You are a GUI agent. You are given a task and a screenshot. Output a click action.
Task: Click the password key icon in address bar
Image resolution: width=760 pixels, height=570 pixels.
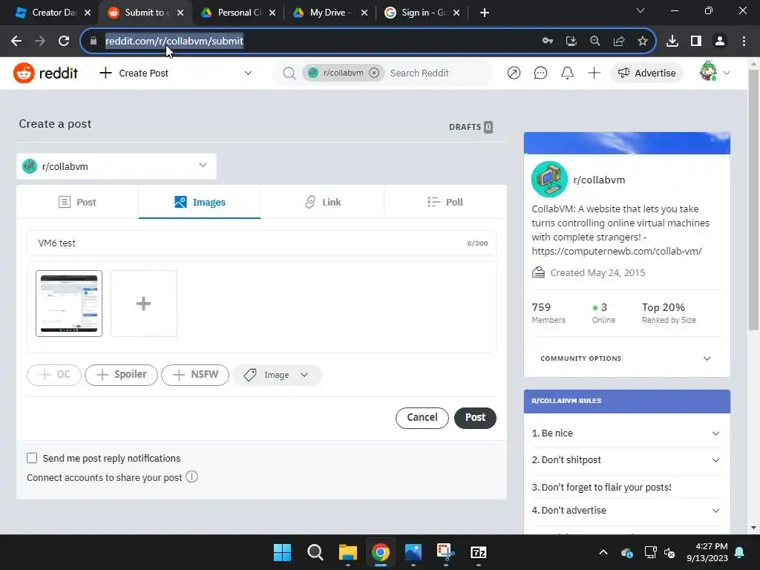[x=548, y=42]
